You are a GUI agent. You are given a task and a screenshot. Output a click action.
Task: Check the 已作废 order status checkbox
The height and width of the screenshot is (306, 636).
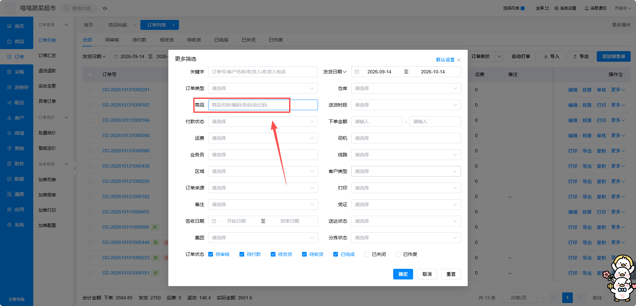pos(398,254)
